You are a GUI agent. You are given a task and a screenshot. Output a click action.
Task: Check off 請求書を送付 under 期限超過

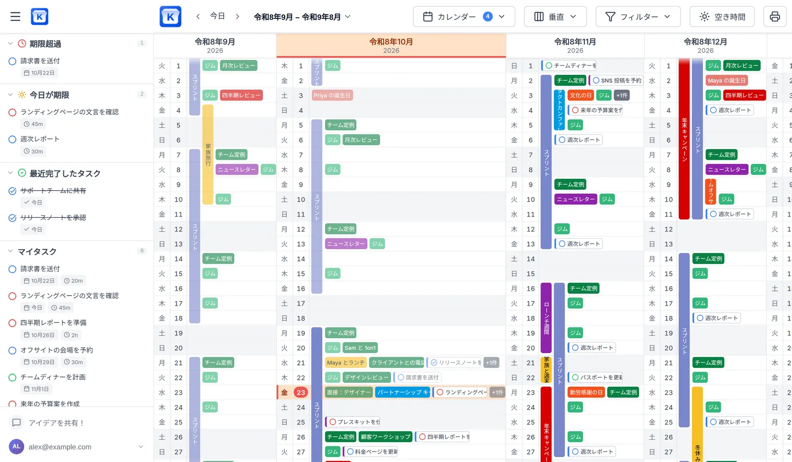point(12,61)
